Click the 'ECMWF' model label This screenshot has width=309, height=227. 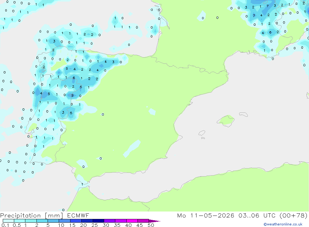[78, 215]
